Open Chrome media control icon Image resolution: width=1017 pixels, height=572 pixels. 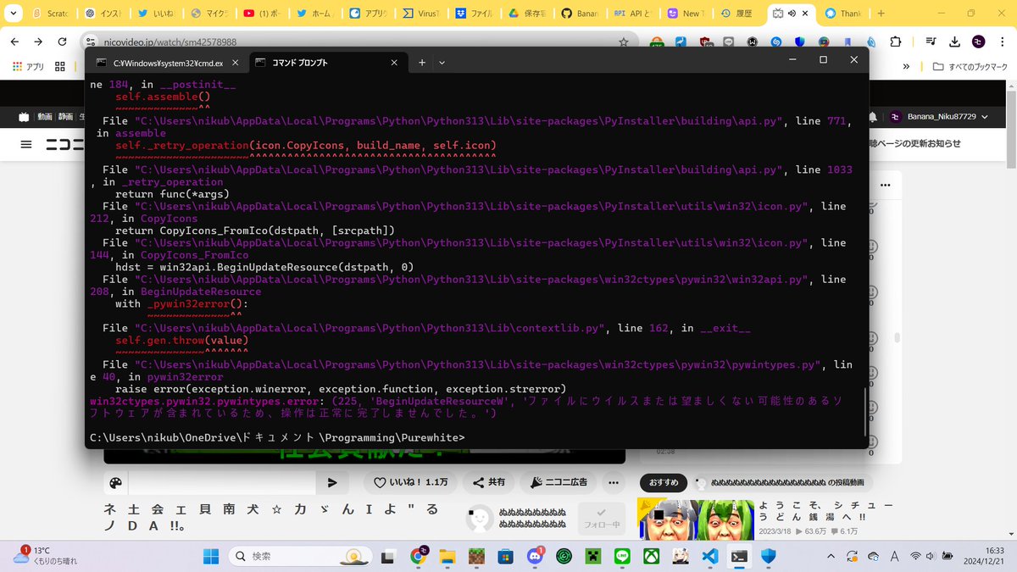tap(931, 42)
